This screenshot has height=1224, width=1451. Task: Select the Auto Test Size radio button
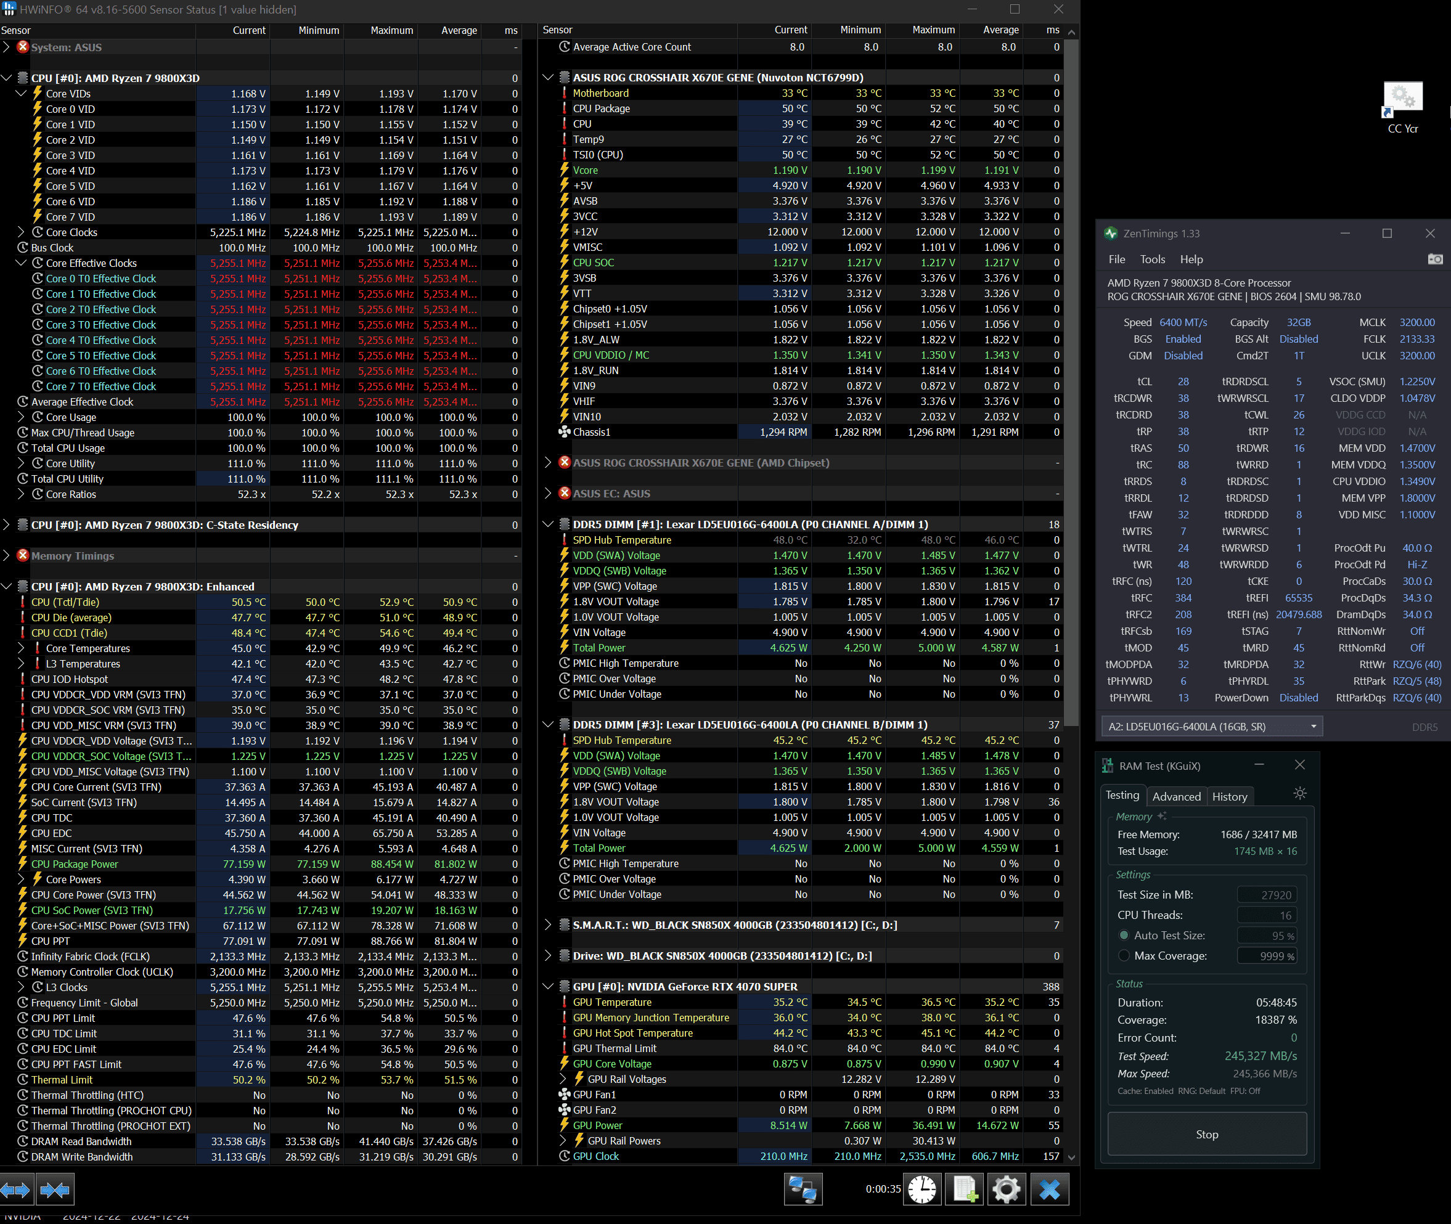pyautogui.click(x=1124, y=936)
